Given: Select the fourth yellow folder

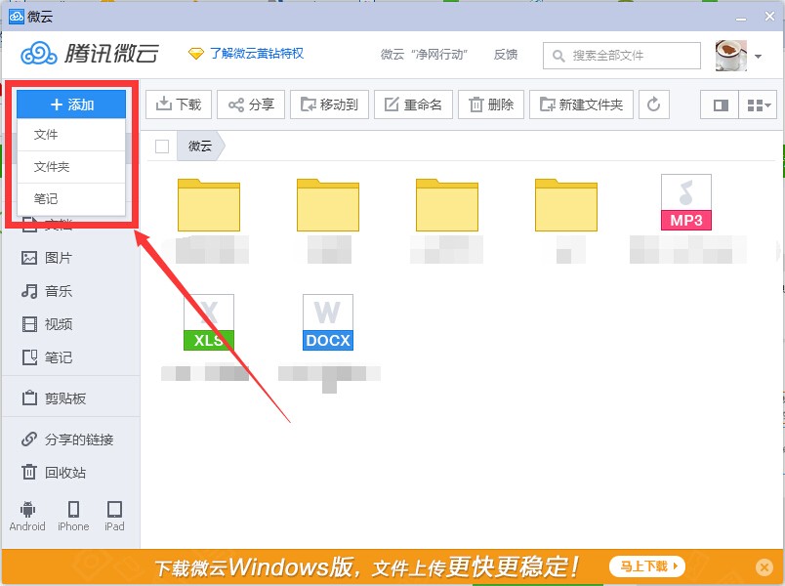Looking at the screenshot, I should pos(566,205).
